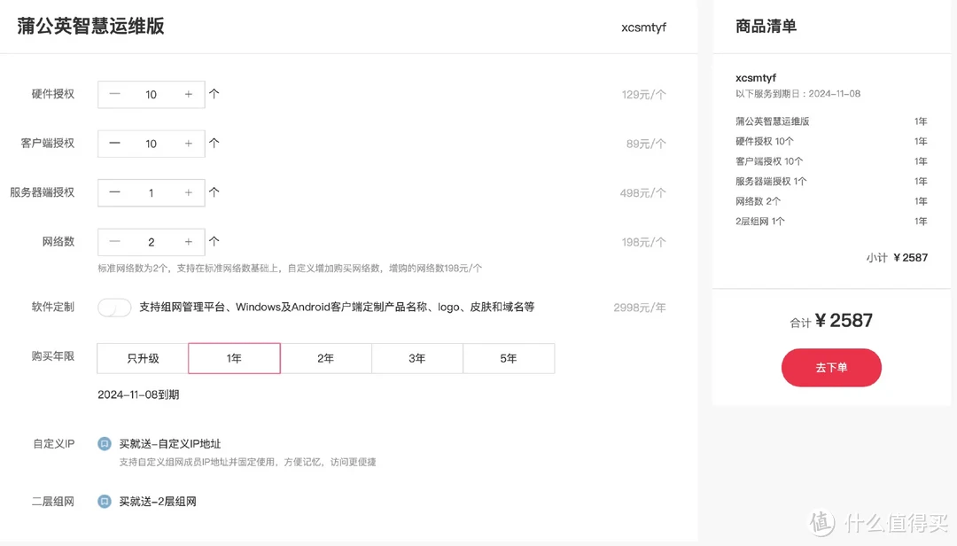
Task: Decrease 网络数 quantity with minus button
Action: pos(114,242)
